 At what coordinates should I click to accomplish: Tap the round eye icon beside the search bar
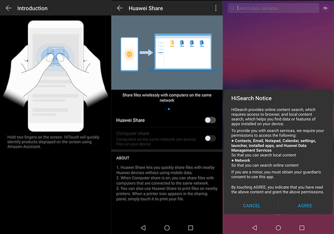point(325,8)
